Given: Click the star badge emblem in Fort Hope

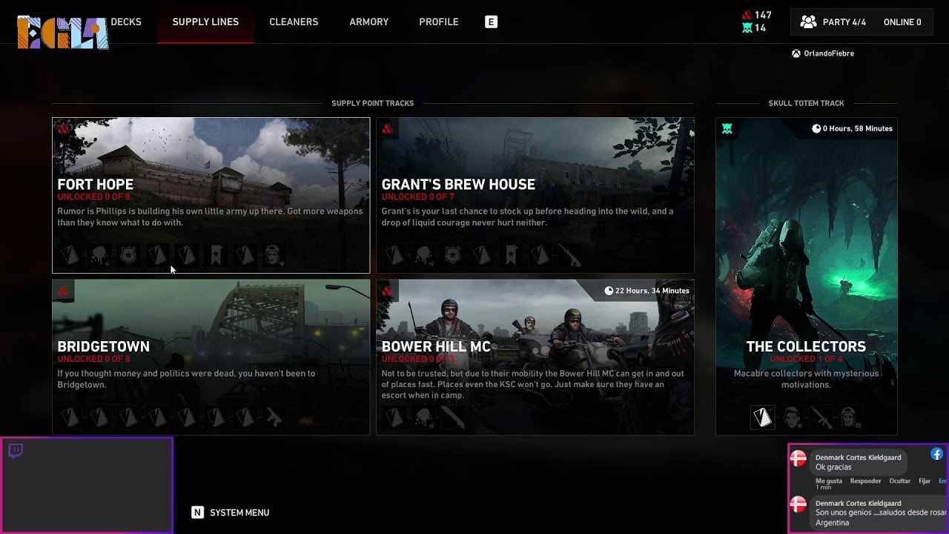Looking at the screenshot, I should [x=128, y=255].
